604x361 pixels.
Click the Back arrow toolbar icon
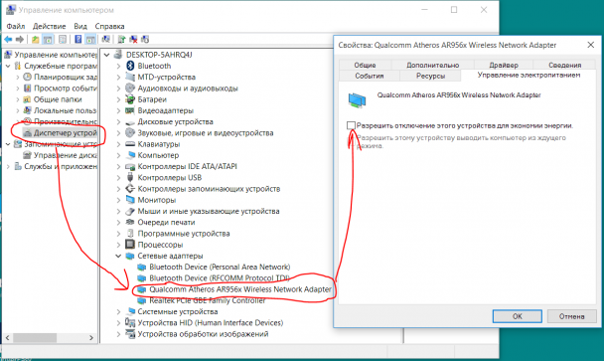pyautogui.click(x=8, y=40)
